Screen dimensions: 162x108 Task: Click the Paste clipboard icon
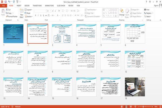(x=3, y=11)
